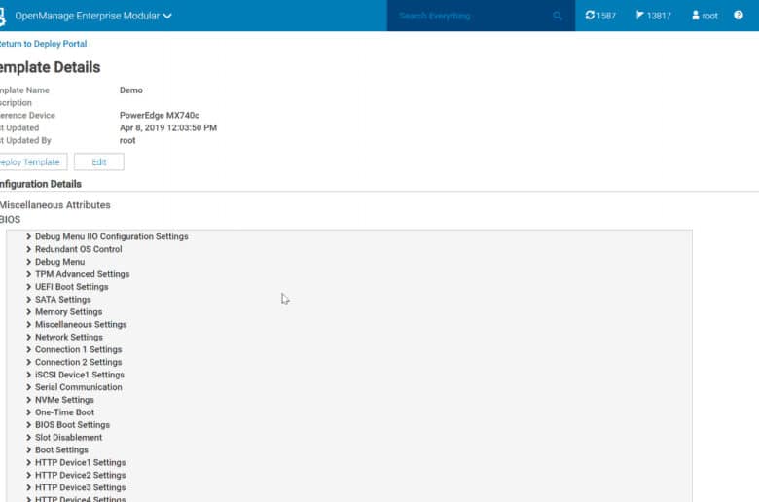
Task: Expand NVMe Settings chevron
Action: (x=28, y=400)
